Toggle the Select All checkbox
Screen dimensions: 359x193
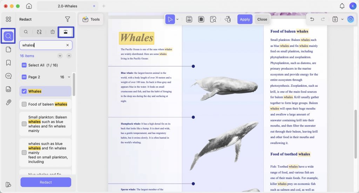[x=24, y=65]
